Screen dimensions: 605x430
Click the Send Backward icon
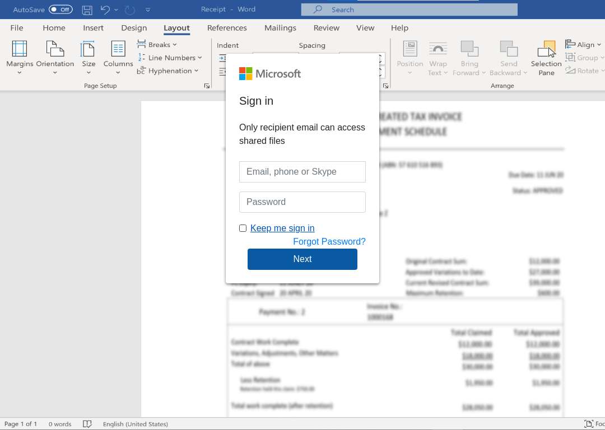point(509,49)
